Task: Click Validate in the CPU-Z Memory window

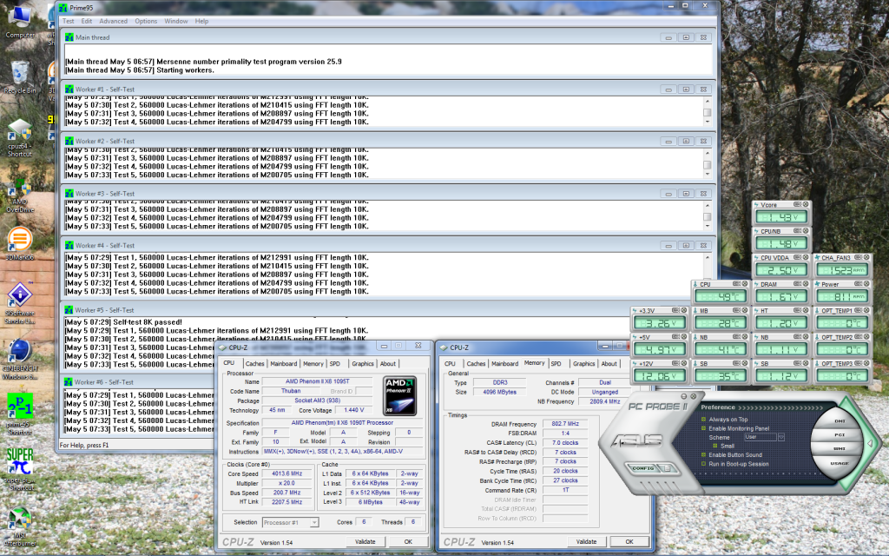Action: pyautogui.click(x=586, y=541)
